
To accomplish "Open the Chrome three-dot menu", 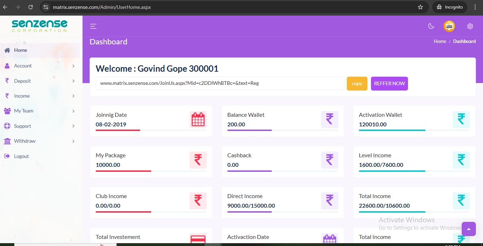I will tap(475, 7).
